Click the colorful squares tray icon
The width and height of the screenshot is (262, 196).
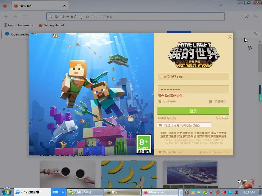click(193, 192)
